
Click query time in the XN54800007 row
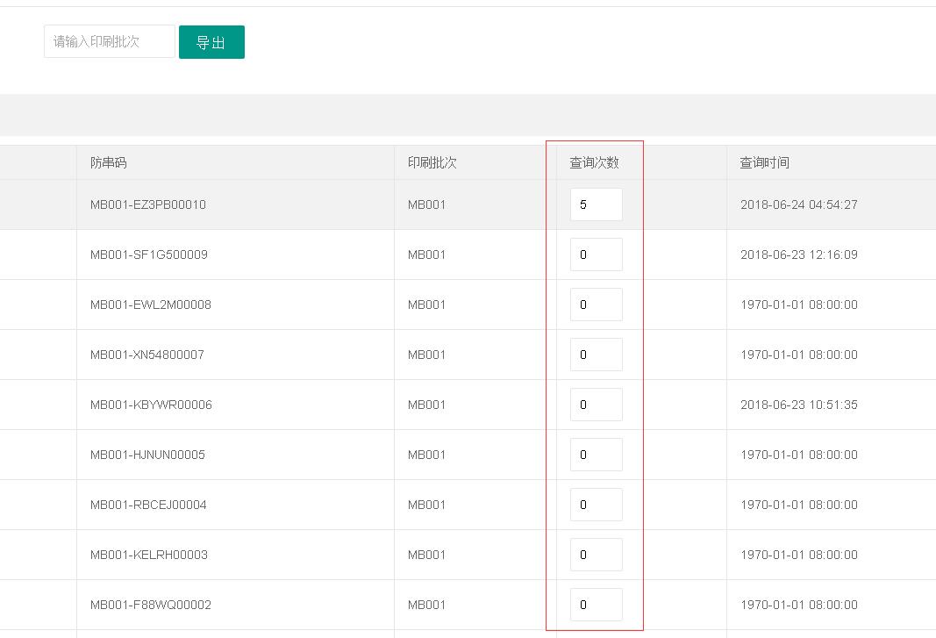pos(798,355)
